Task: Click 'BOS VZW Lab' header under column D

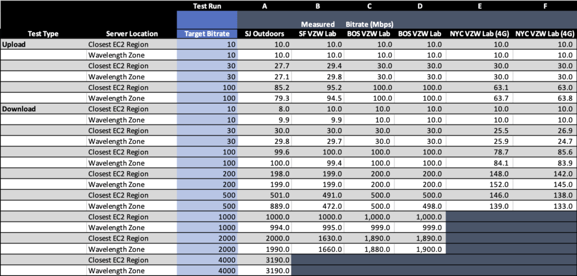Action: (419, 34)
